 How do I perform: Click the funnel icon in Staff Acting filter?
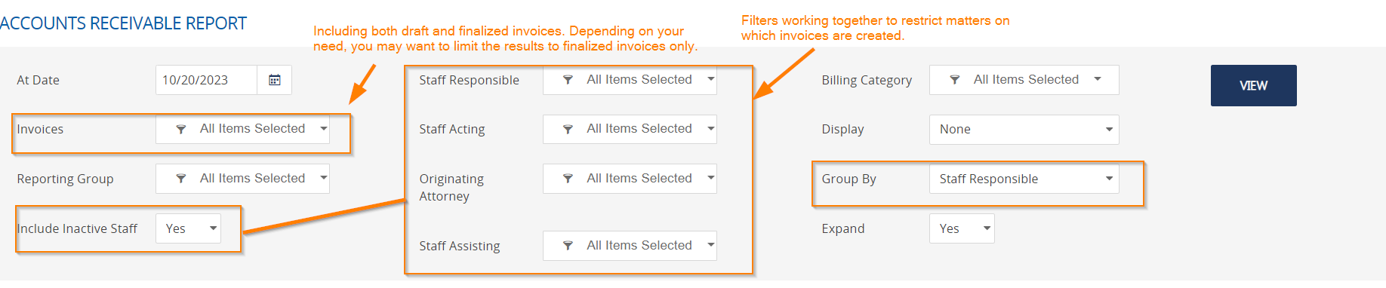coord(568,129)
